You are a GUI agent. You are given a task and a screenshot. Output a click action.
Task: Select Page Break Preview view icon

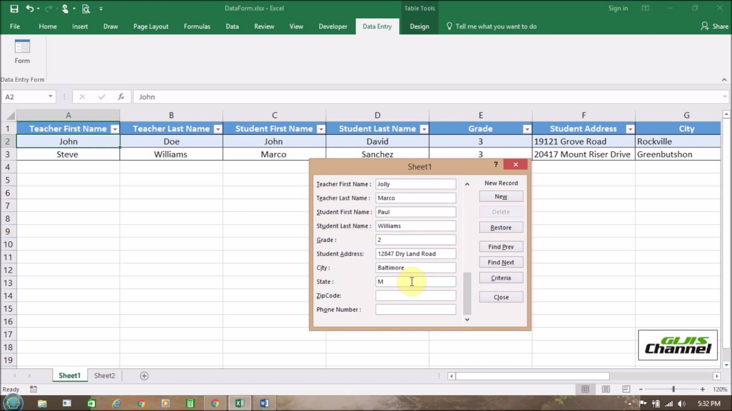coord(626,389)
